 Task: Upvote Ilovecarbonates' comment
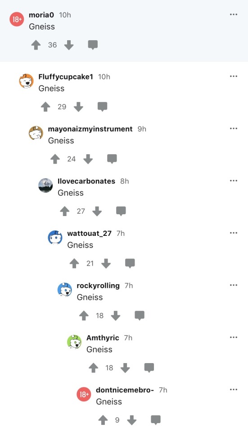tap(65, 211)
